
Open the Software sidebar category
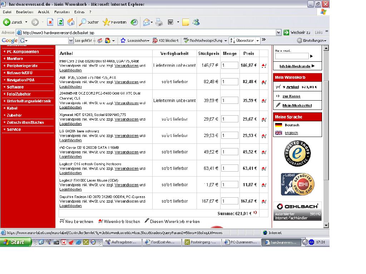click(x=14, y=87)
